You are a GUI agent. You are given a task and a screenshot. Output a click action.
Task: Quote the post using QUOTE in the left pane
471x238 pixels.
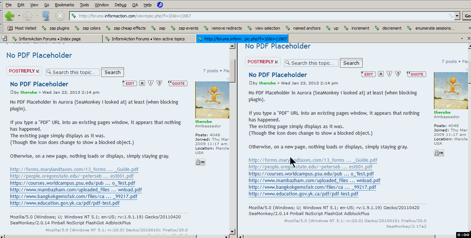[x=177, y=83]
